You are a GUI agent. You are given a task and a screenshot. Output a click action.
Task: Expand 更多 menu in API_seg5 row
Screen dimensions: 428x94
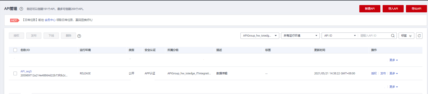[394, 74]
